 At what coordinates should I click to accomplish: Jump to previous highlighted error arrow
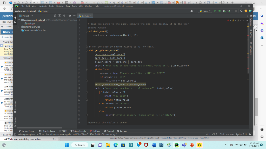coord(244,20)
